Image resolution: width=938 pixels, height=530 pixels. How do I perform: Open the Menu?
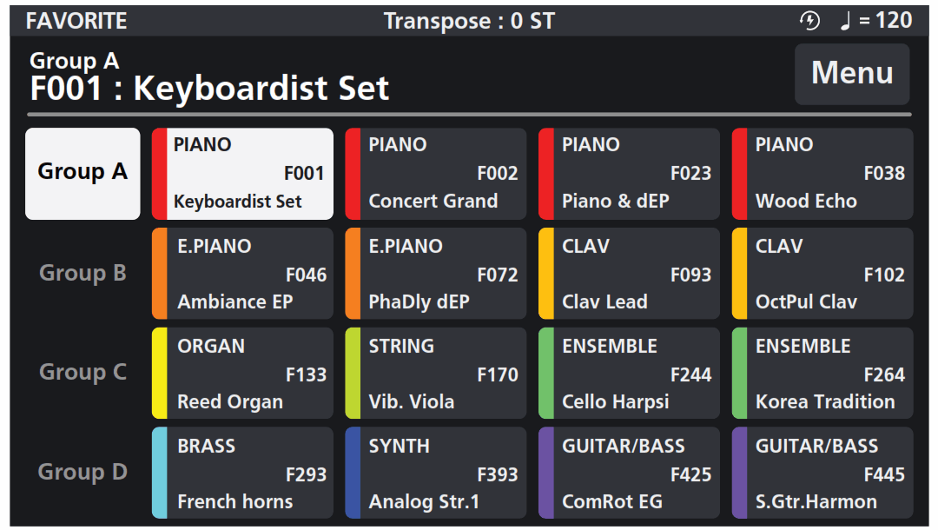click(851, 75)
